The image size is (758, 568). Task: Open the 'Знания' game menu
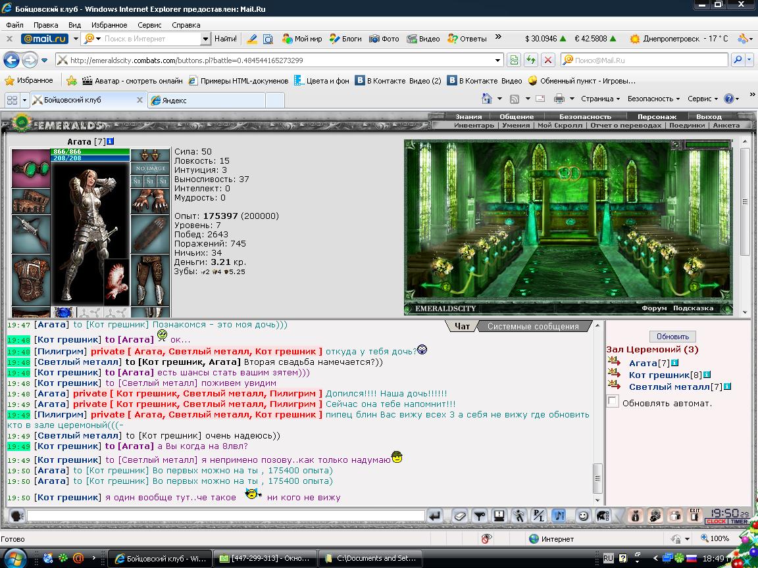coord(468,116)
